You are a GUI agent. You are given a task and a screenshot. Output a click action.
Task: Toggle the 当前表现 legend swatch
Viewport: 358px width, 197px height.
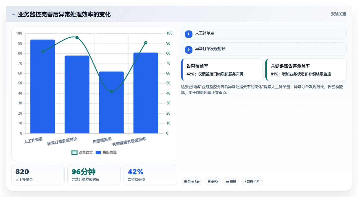[98, 152]
